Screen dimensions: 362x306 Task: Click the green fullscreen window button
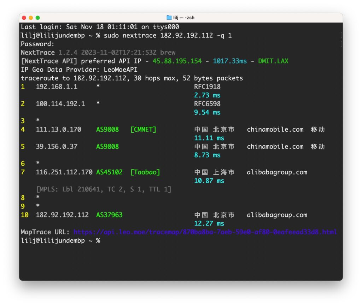[x=37, y=18]
